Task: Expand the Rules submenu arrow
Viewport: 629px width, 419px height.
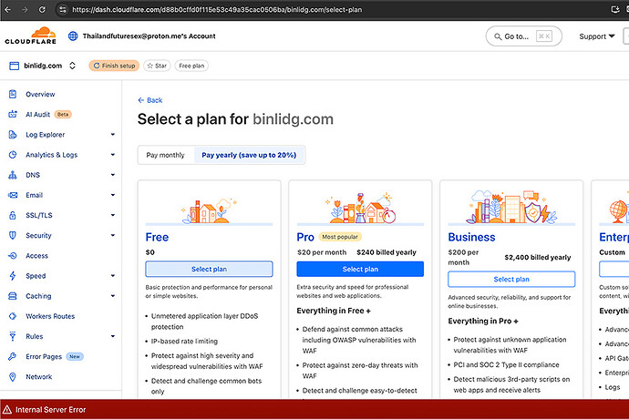Action: 113,336
